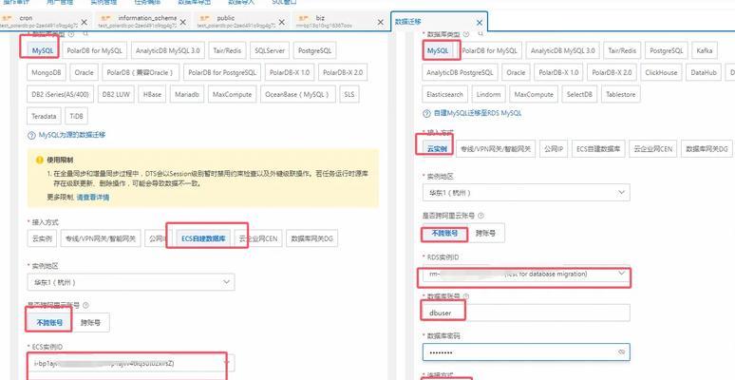735x380 pixels.
Task: Select SQLServer database type
Action: tap(270, 50)
